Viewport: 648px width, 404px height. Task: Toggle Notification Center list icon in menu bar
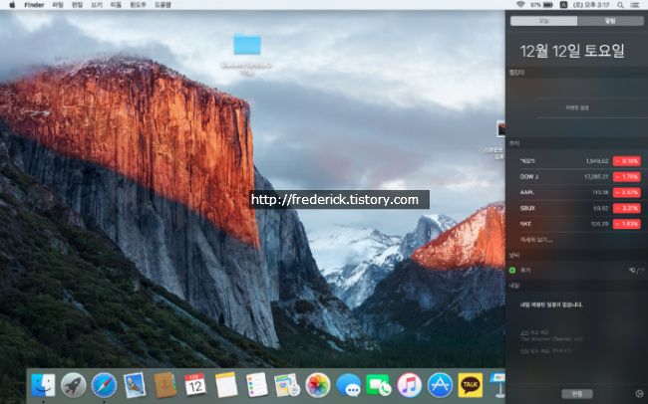click(635, 5)
